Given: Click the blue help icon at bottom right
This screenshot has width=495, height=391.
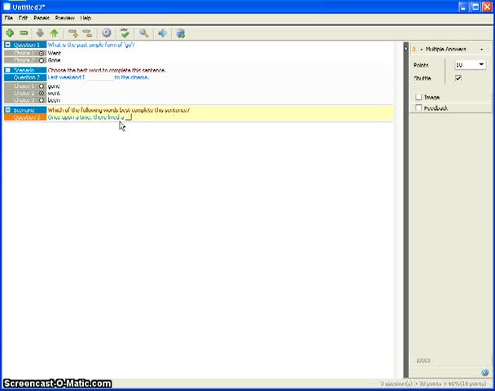Looking at the screenshot, I should (485, 372).
